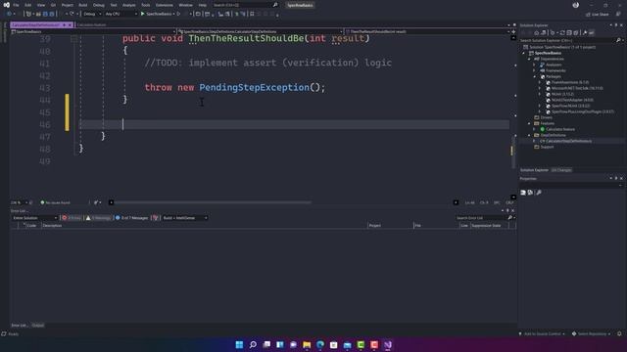Screen dimensions: 627x352
Task: Expand the Analyzers node
Action: point(534,65)
